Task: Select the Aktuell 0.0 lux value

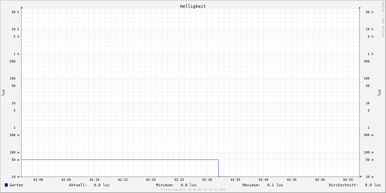Action: pyautogui.click(x=102, y=185)
